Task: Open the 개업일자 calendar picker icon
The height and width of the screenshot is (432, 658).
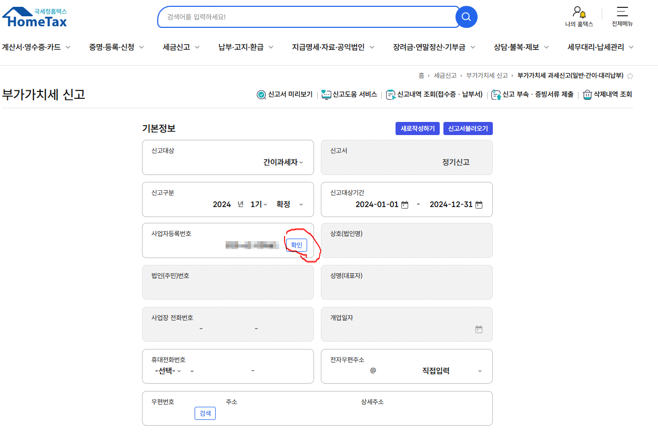Action: 478,329
